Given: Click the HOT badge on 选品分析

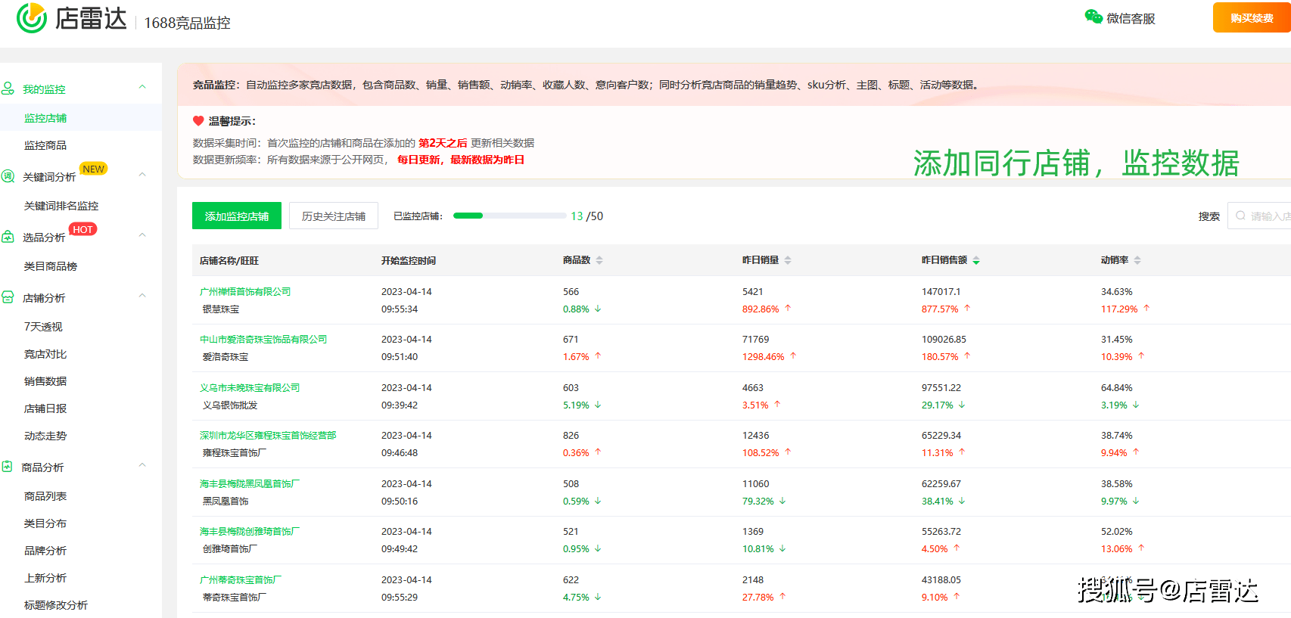Looking at the screenshot, I should coord(83,229).
